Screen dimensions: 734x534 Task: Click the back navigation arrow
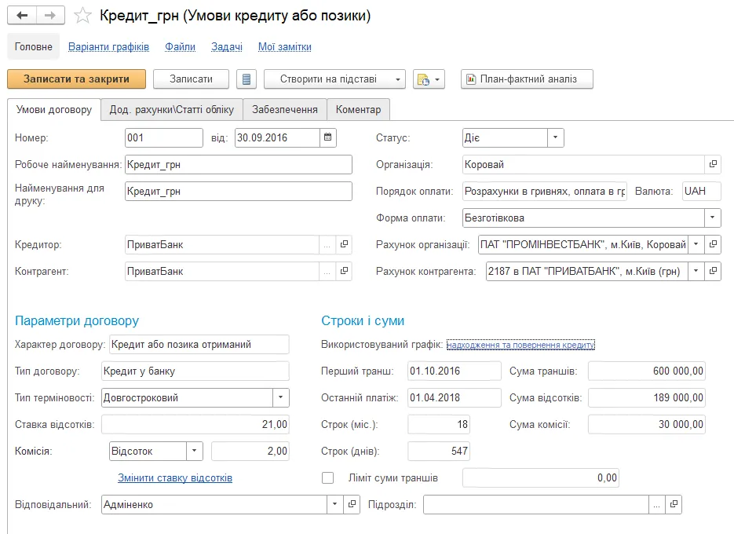tap(22, 16)
